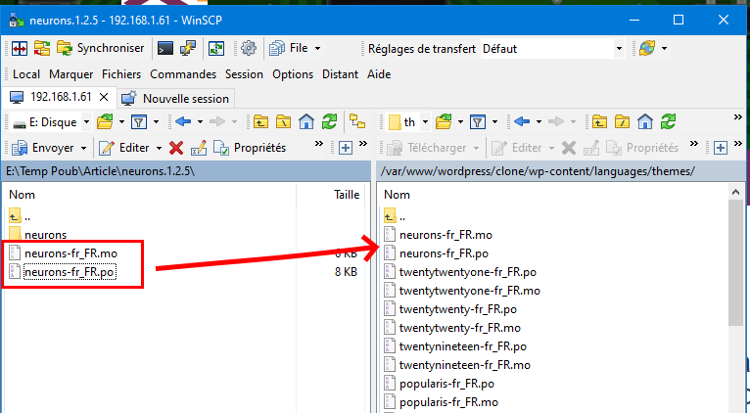
Task: Open the Fichiers menu
Action: click(121, 74)
